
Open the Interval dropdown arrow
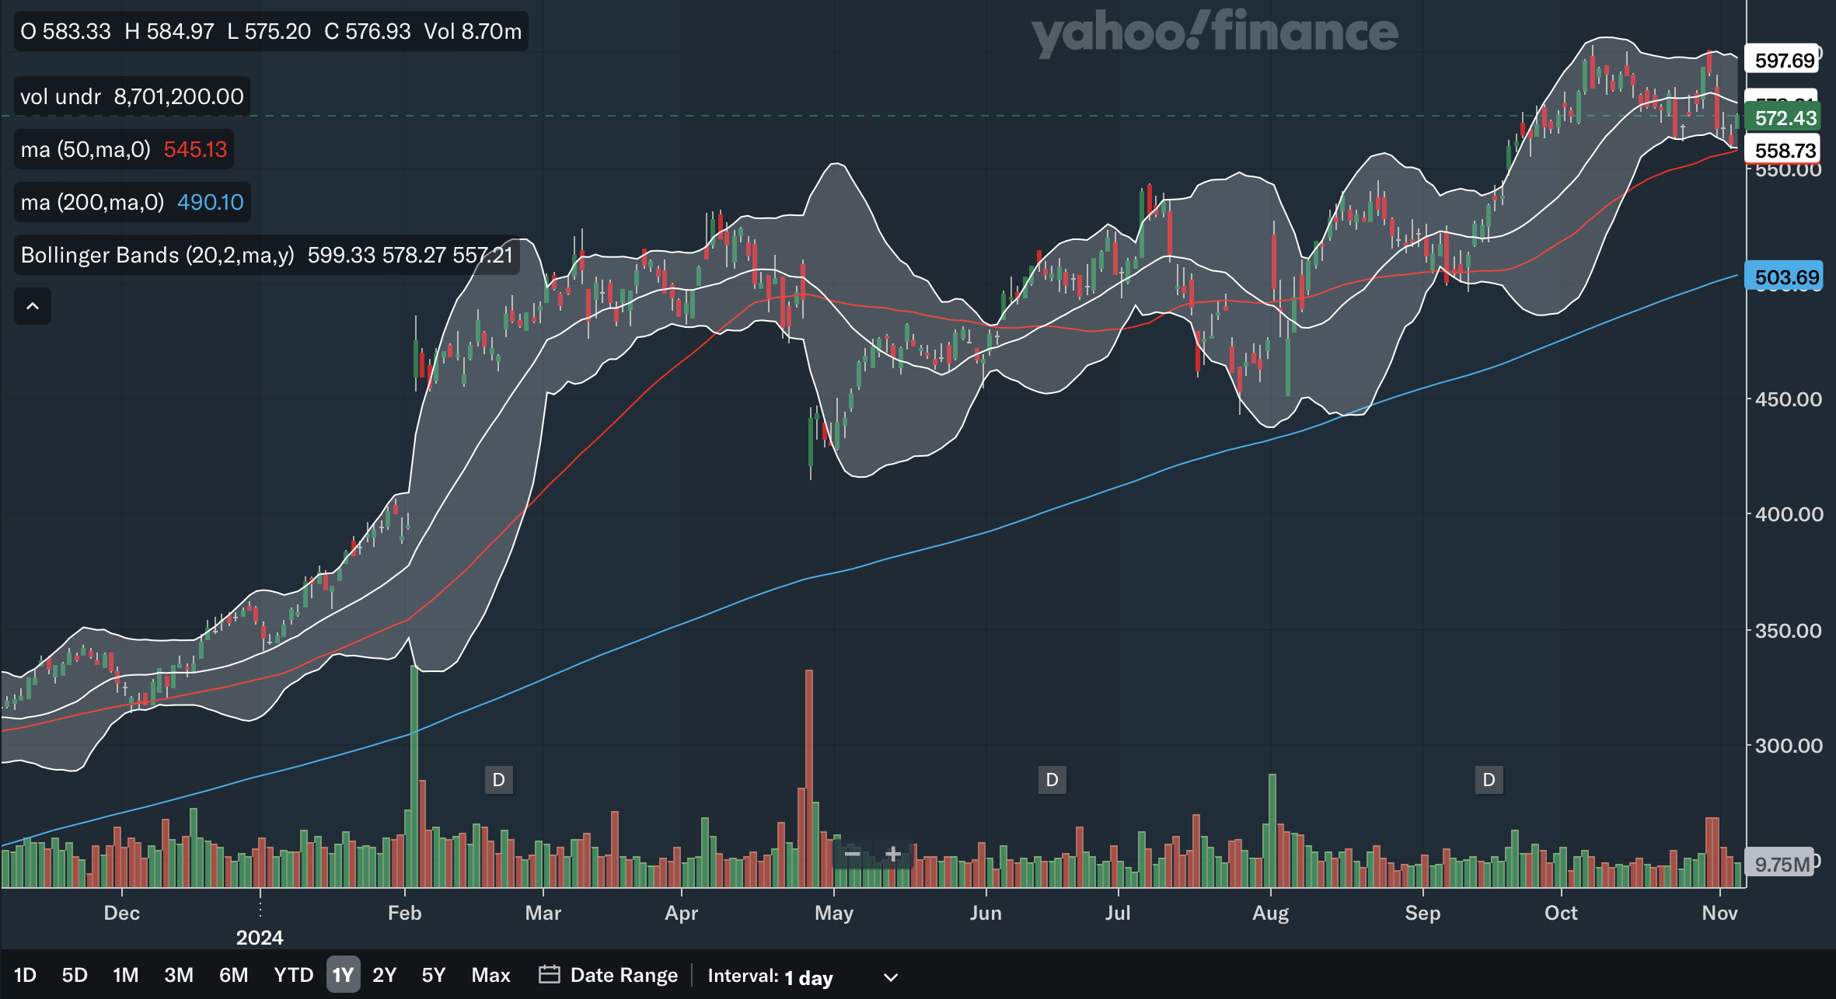coord(891,976)
